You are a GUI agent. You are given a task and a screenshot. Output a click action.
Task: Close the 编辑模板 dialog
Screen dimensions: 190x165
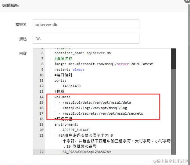187,1
